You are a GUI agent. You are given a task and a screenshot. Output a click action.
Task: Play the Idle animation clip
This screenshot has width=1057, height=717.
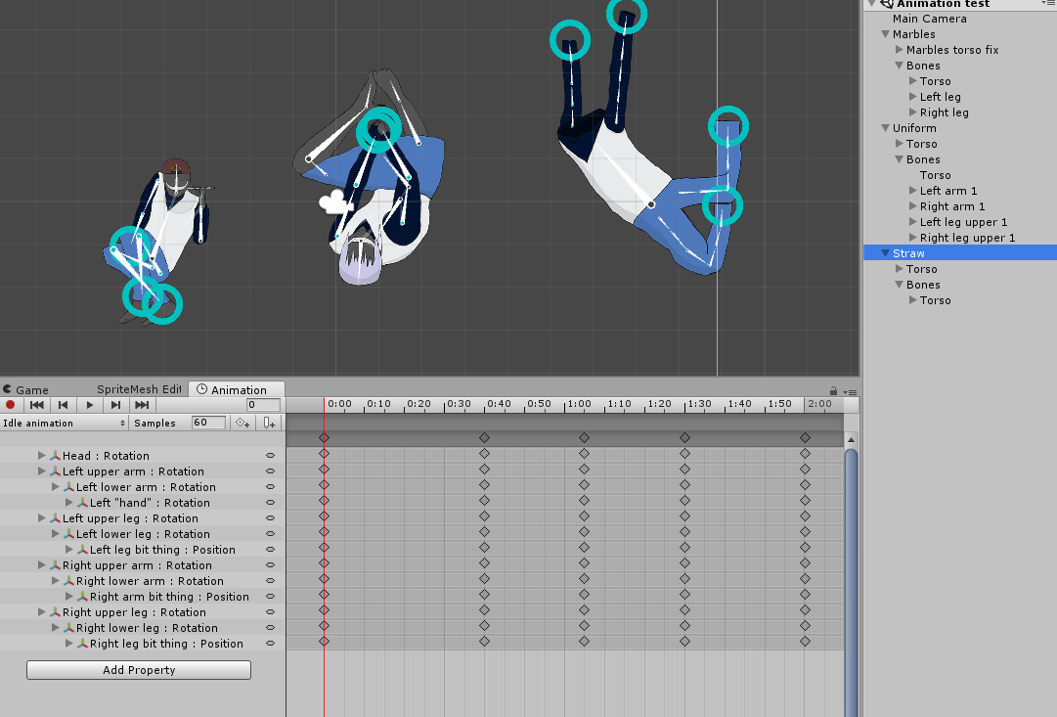[x=89, y=405]
